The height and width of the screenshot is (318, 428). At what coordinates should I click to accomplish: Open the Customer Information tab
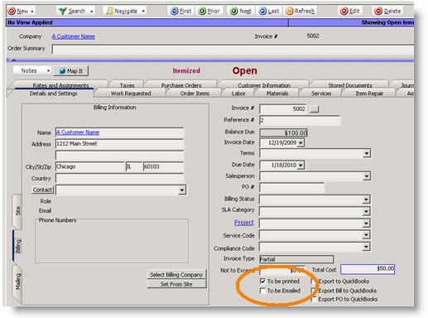(264, 85)
